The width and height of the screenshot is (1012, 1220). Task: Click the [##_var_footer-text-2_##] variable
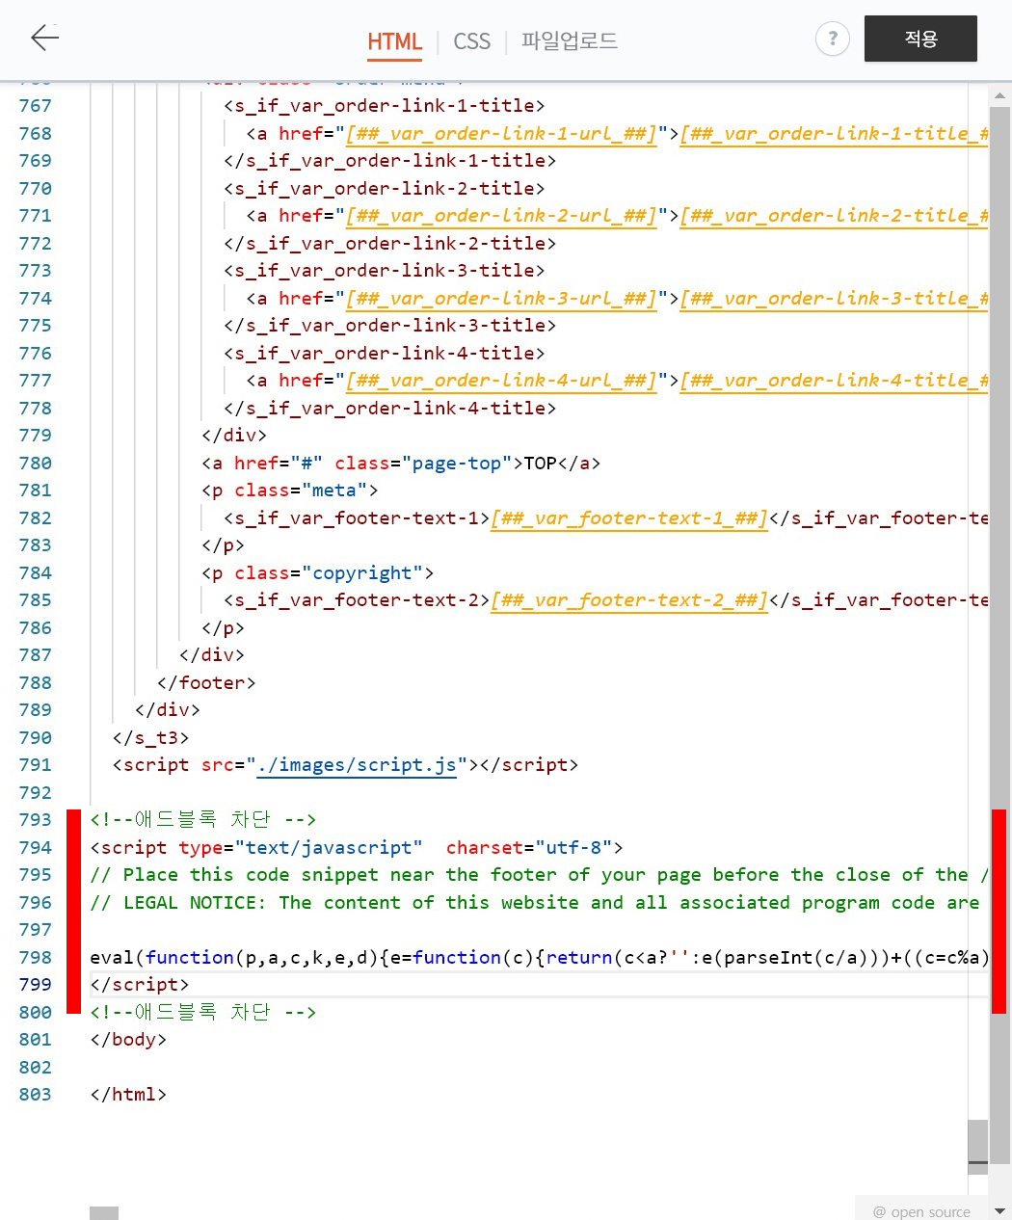(x=629, y=600)
